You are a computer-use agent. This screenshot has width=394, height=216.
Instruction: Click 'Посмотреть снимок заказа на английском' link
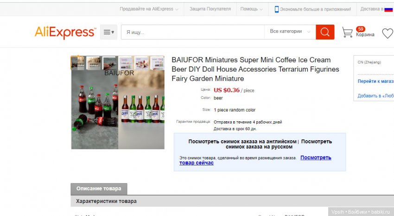[x=242, y=141]
